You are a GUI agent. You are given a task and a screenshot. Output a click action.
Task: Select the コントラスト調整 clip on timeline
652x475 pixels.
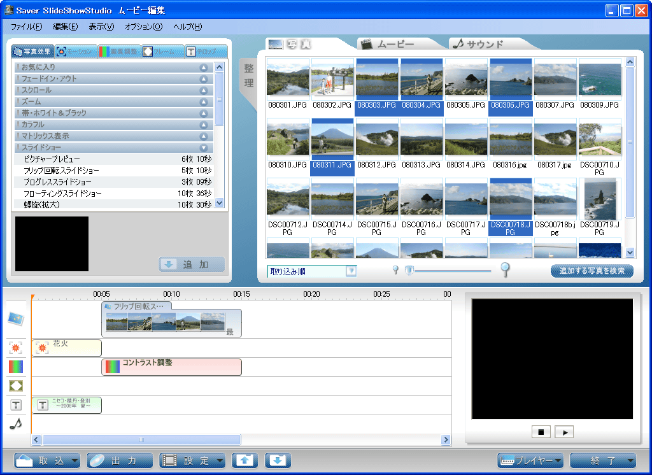point(171,367)
